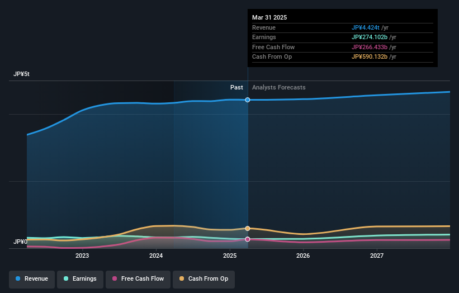The height and width of the screenshot is (293, 459).
Task: Click the pink Free Cash Flow data point
Action: [x=248, y=239]
